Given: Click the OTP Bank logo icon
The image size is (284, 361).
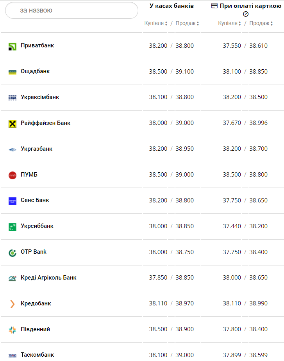Looking at the screenshot, I should pyautogui.click(x=13, y=253).
